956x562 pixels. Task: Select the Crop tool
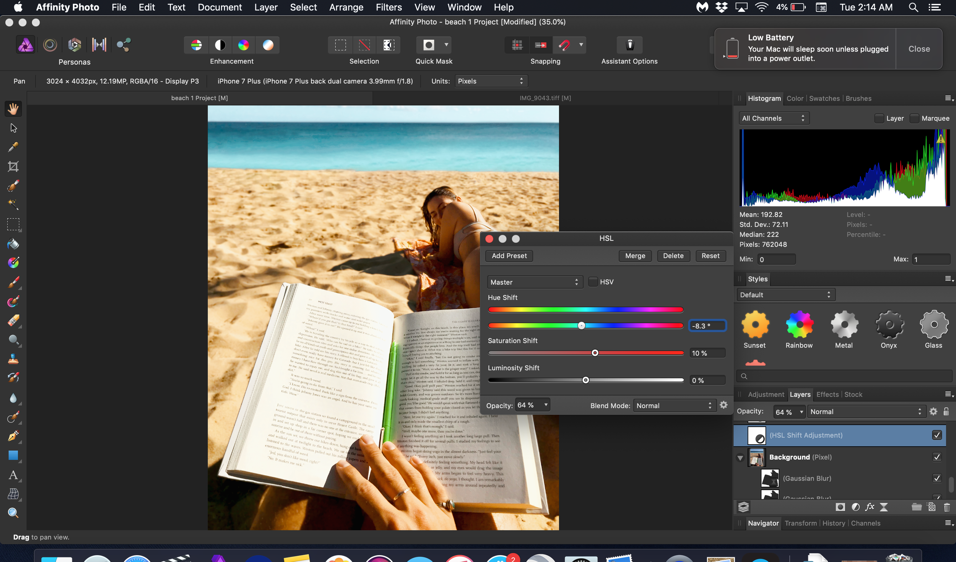click(x=13, y=167)
